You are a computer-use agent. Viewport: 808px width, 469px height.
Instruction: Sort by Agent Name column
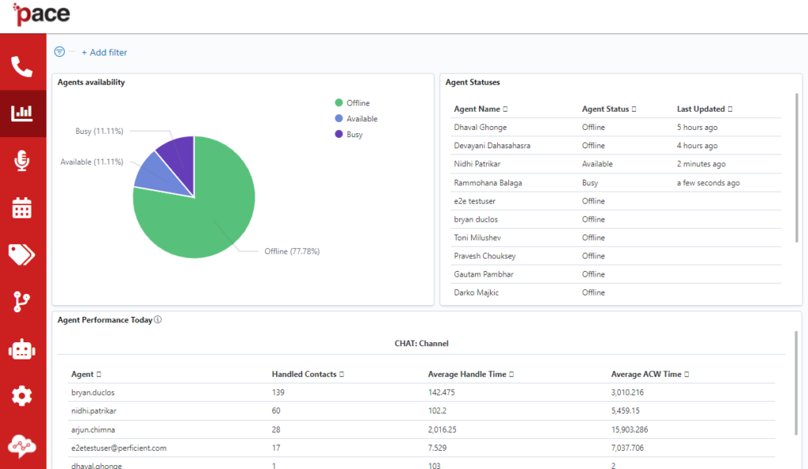click(481, 109)
